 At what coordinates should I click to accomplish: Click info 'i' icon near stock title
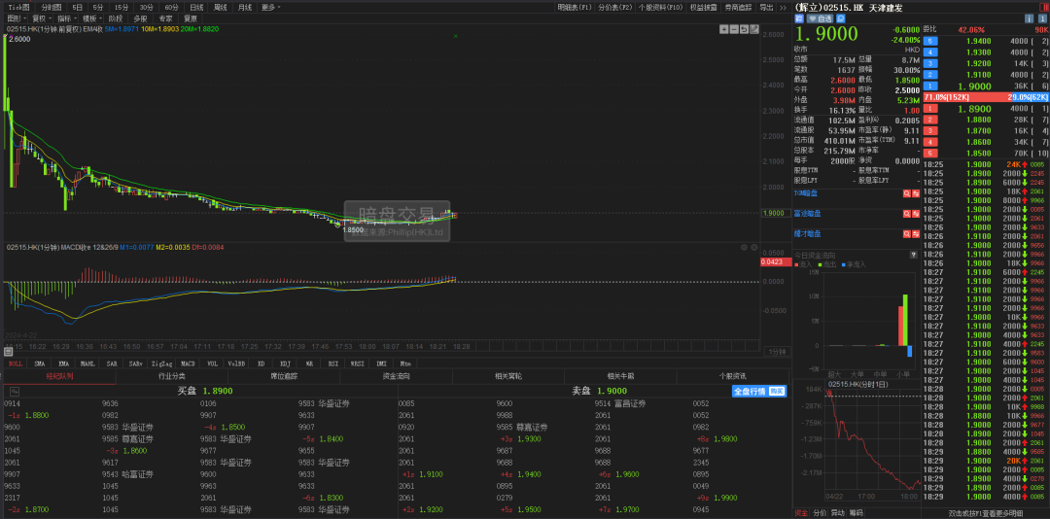(1029, 19)
